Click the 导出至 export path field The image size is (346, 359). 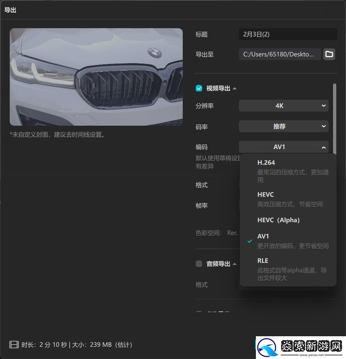click(x=280, y=54)
